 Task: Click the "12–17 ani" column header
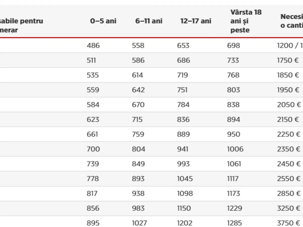coord(196,21)
